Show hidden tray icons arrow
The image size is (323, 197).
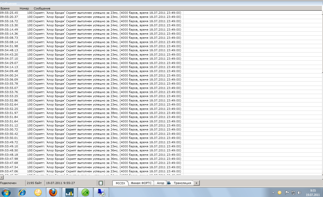[x=274, y=193]
